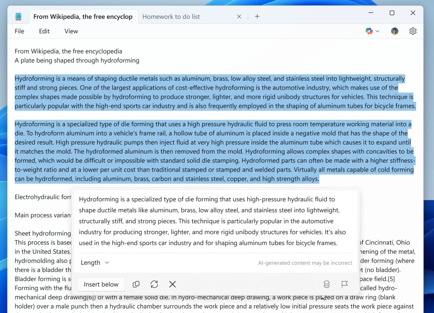Discard the summary with the X icon
This screenshot has width=434, height=313.
point(172,284)
